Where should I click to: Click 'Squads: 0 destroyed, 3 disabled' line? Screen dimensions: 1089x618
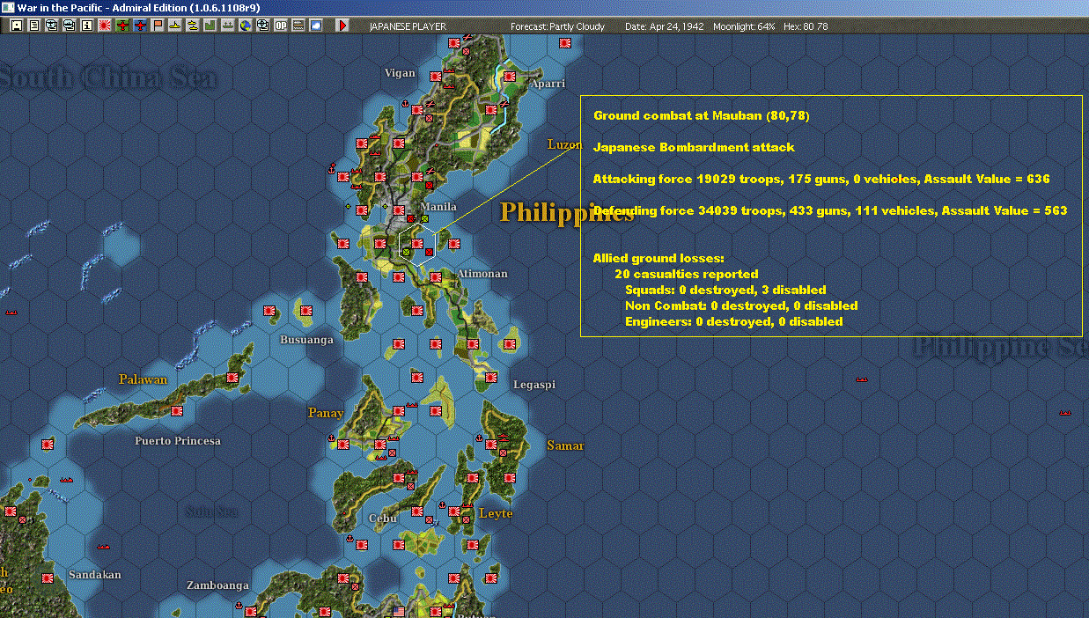[725, 290]
